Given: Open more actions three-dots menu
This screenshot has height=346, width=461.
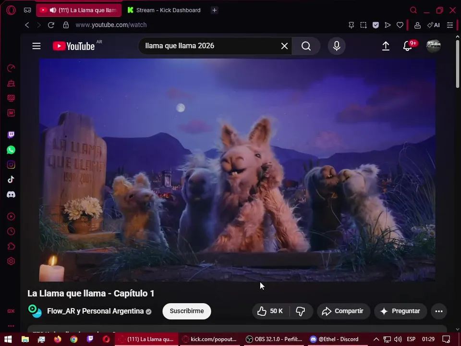Looking at the screenshot, I should click(439, 311).
